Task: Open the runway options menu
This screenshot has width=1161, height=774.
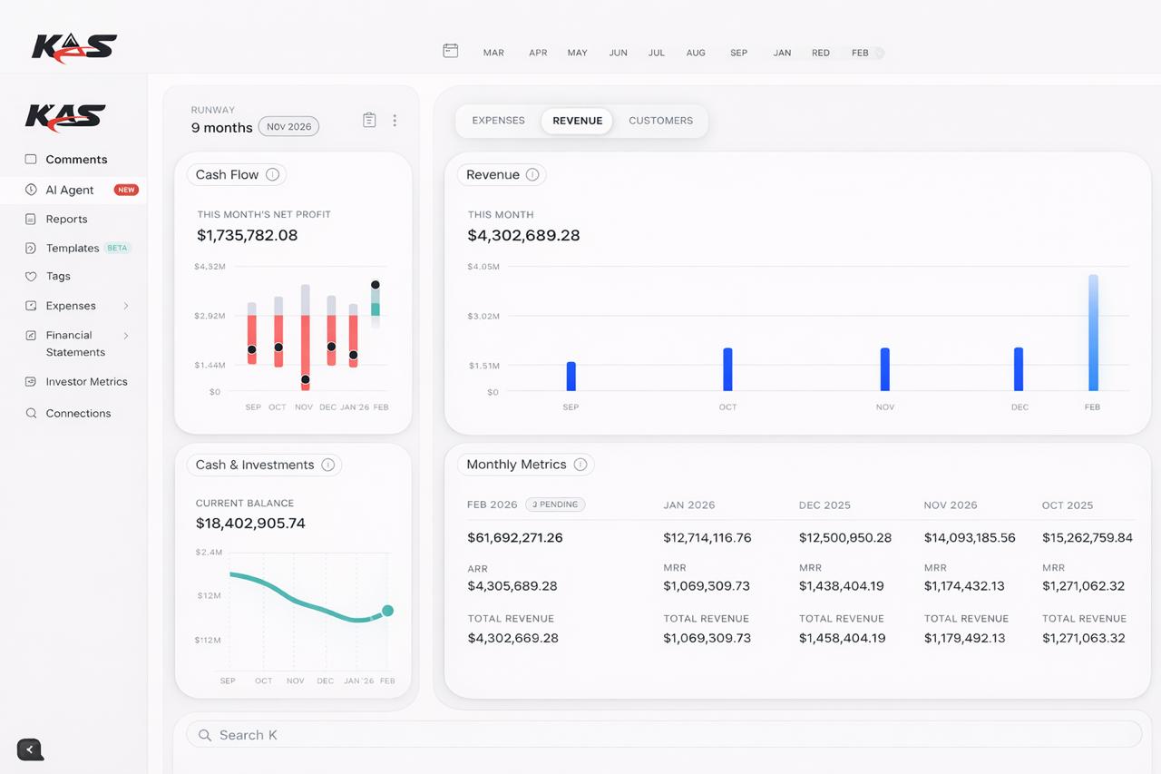Action: click(395, 119)
